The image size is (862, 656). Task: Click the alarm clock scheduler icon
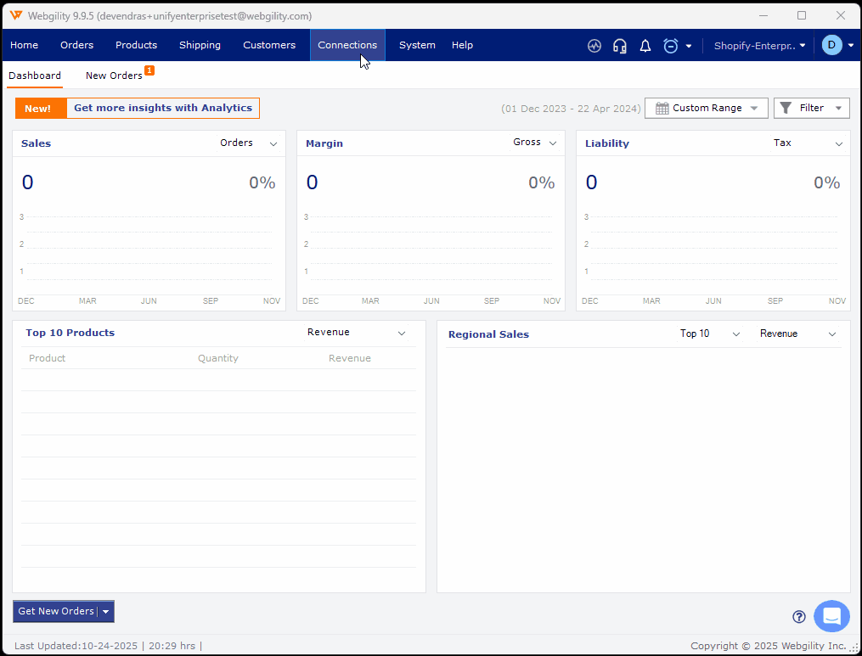[x=671, y=46]
